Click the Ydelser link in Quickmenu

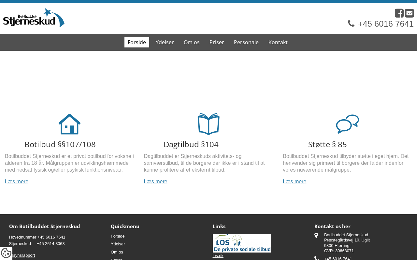118,244
